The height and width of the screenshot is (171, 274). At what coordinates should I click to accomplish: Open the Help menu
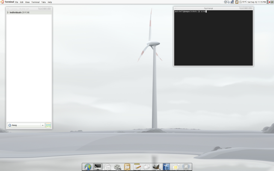click(50, 2)
